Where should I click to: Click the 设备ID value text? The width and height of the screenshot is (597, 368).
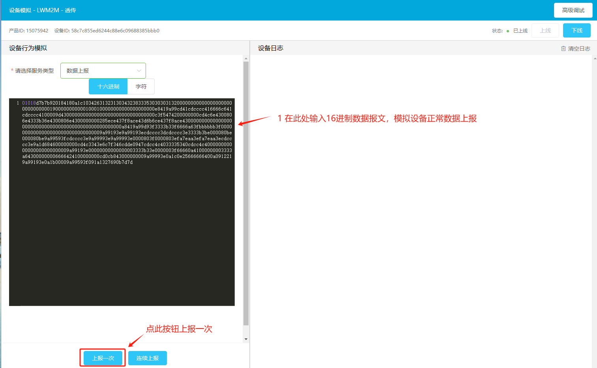click(x=115, y=31)
